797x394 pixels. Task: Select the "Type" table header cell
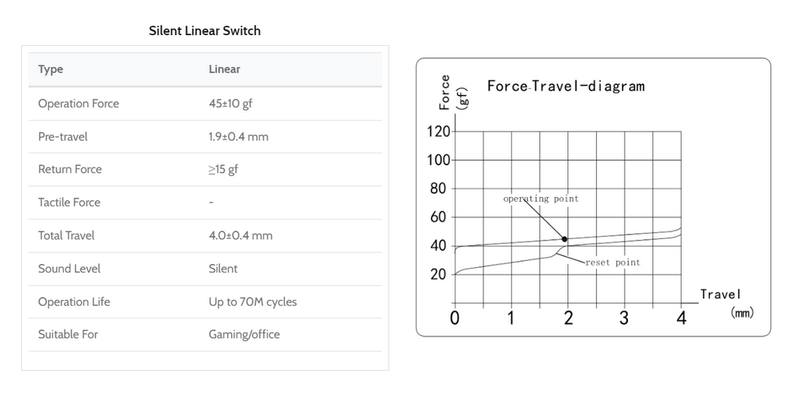(x=51, y=69)
